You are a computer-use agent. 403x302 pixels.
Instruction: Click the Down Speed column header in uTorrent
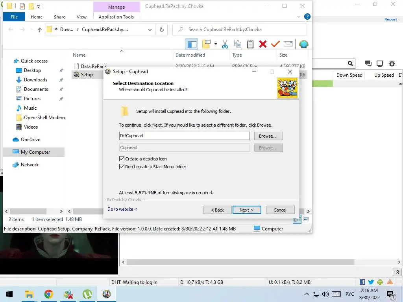point(349,75)
